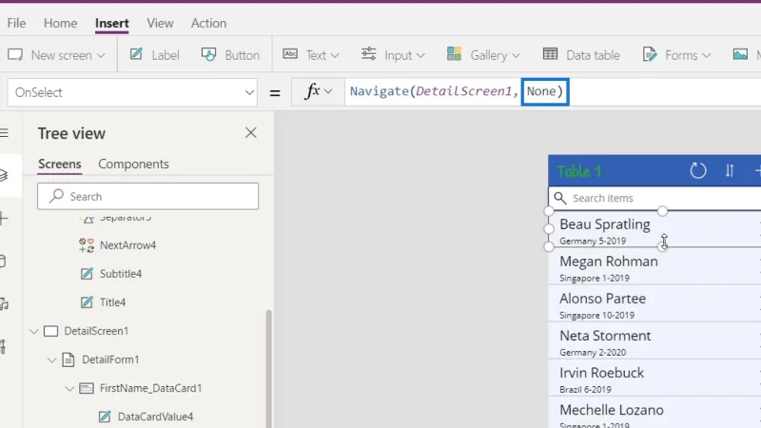This screenshot has height=428, width=761.
Task: Click the Insert plus sidebar icon
Action: click(x=4, y=218)
